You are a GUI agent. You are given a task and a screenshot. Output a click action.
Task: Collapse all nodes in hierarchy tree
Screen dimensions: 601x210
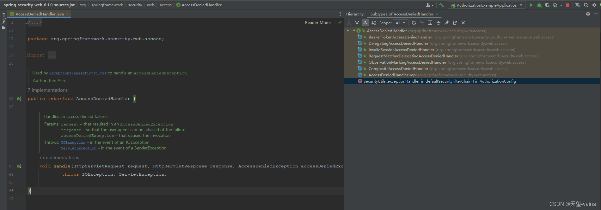[x=438, y=23]
